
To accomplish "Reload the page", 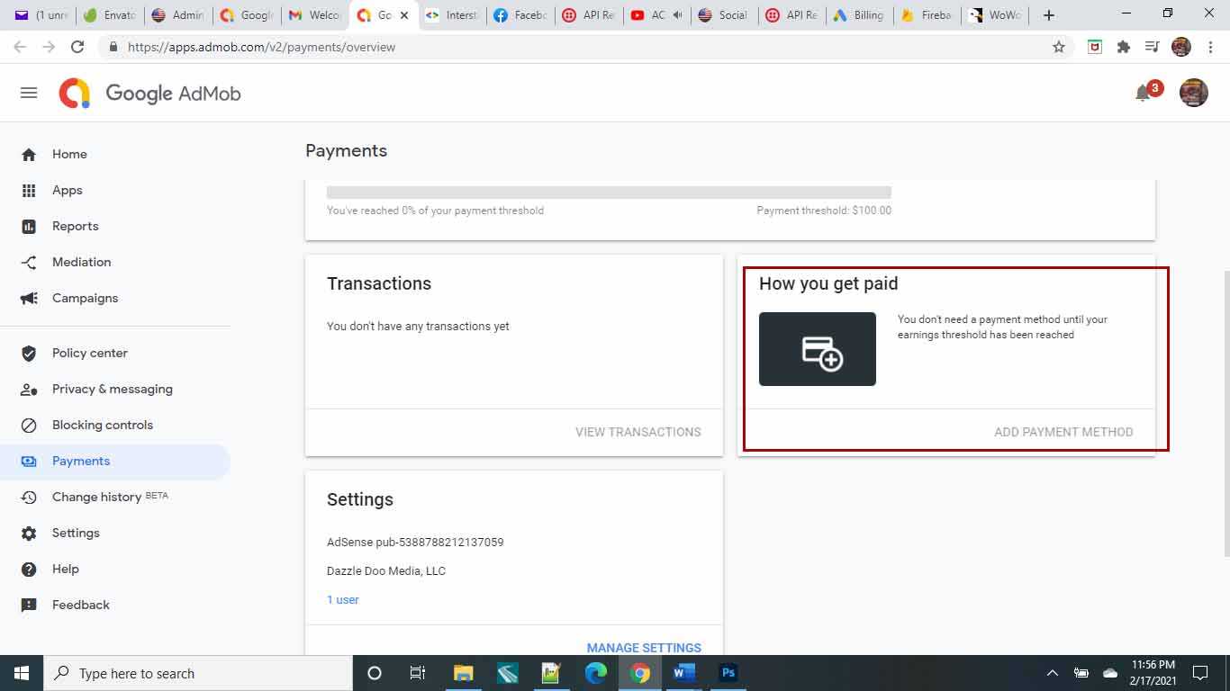I will [x=77, y=47].
